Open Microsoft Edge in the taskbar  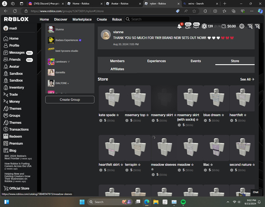point(147,202)
